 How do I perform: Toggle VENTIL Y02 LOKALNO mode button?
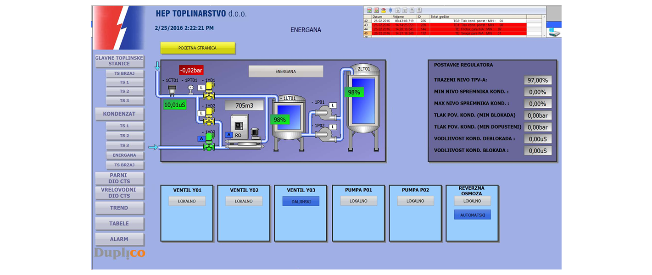click(x=244, y=201)
